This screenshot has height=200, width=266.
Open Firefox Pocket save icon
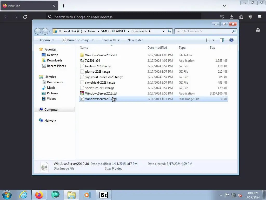(x=222, y=17)
